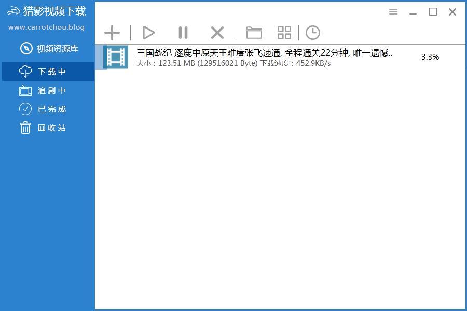This screenshot has width=467, height=311.
Task: Close the 猎影视频下载 window
Action: [x=452, y=12]
